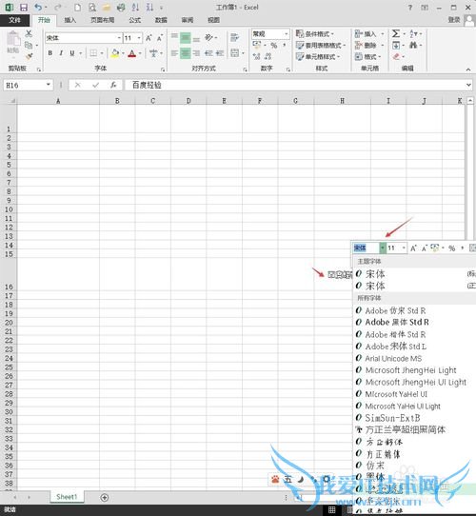Click 登录 sign-in link

tap(454, 20)
